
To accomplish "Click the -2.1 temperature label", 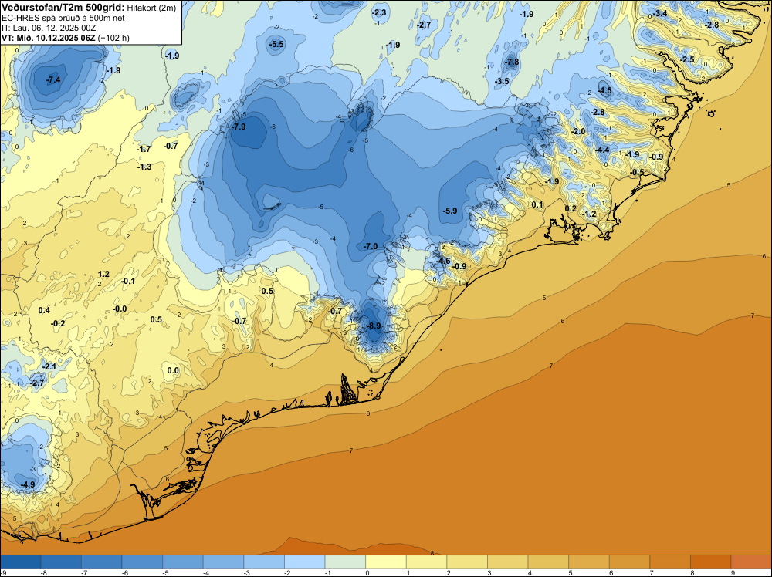I will pos(49,367).
